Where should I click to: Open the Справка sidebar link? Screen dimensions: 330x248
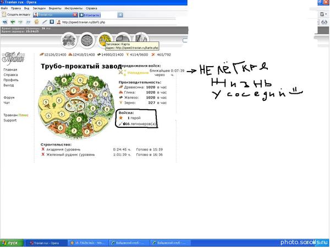pyautogui.click(x=10, y=75)
